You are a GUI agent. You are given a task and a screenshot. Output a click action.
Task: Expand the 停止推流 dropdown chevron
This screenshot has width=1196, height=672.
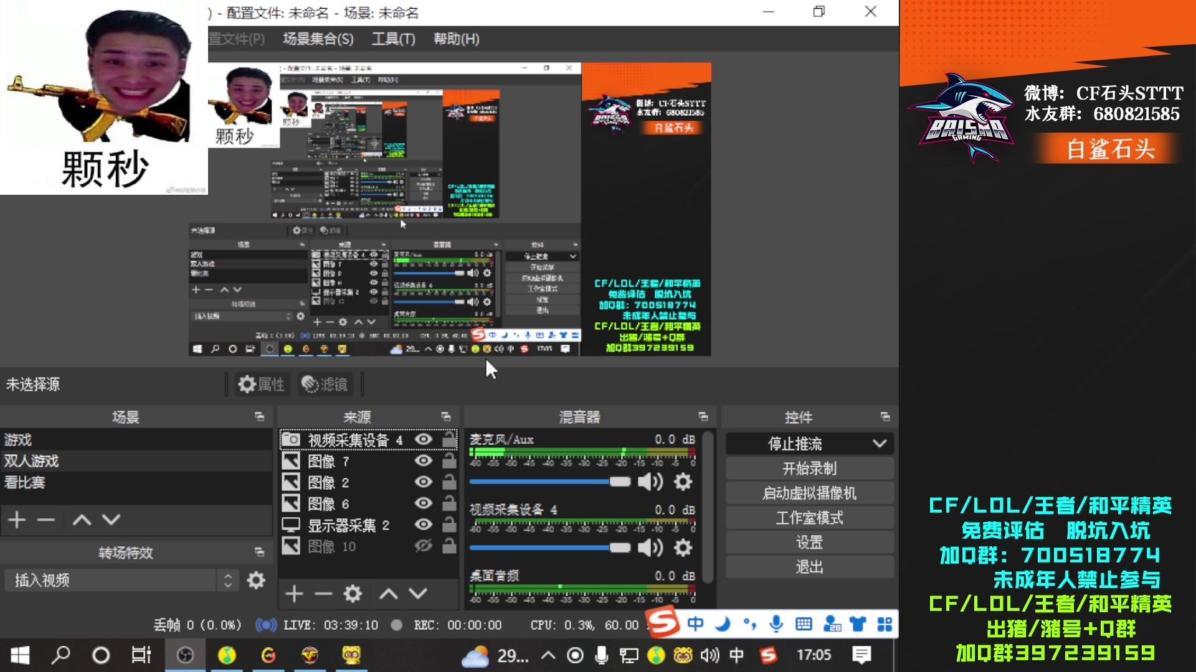[880, 443]
